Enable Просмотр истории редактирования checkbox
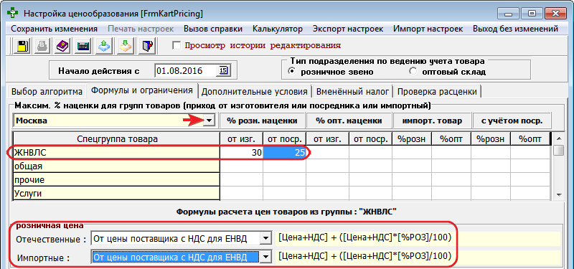 click(x=177, y=46)
